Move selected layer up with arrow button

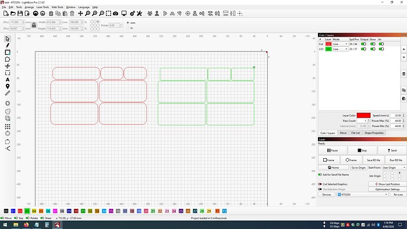[x=403, y=49]
